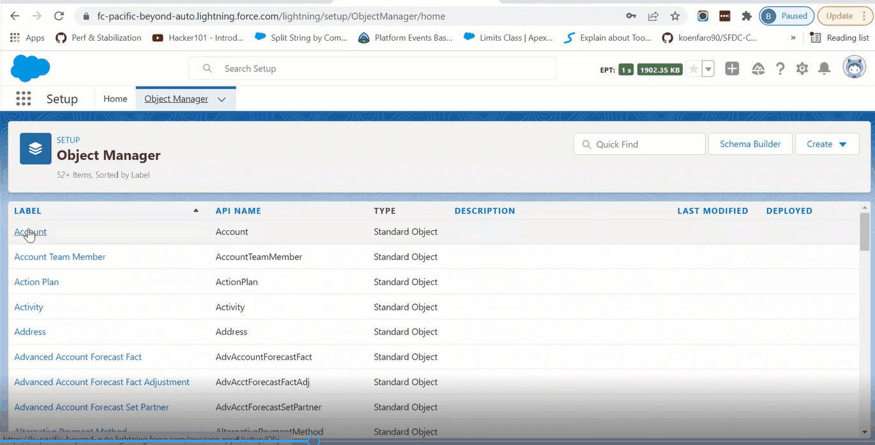Click the AdvAcctForecastSetPartner API name
Screen dimensions: 875x445
point(268,407)
